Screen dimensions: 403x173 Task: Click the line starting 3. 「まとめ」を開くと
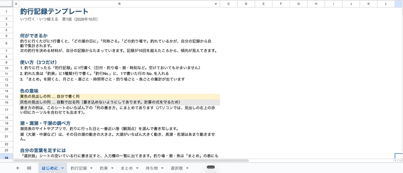pyautogui.click(x=102, y=79)
